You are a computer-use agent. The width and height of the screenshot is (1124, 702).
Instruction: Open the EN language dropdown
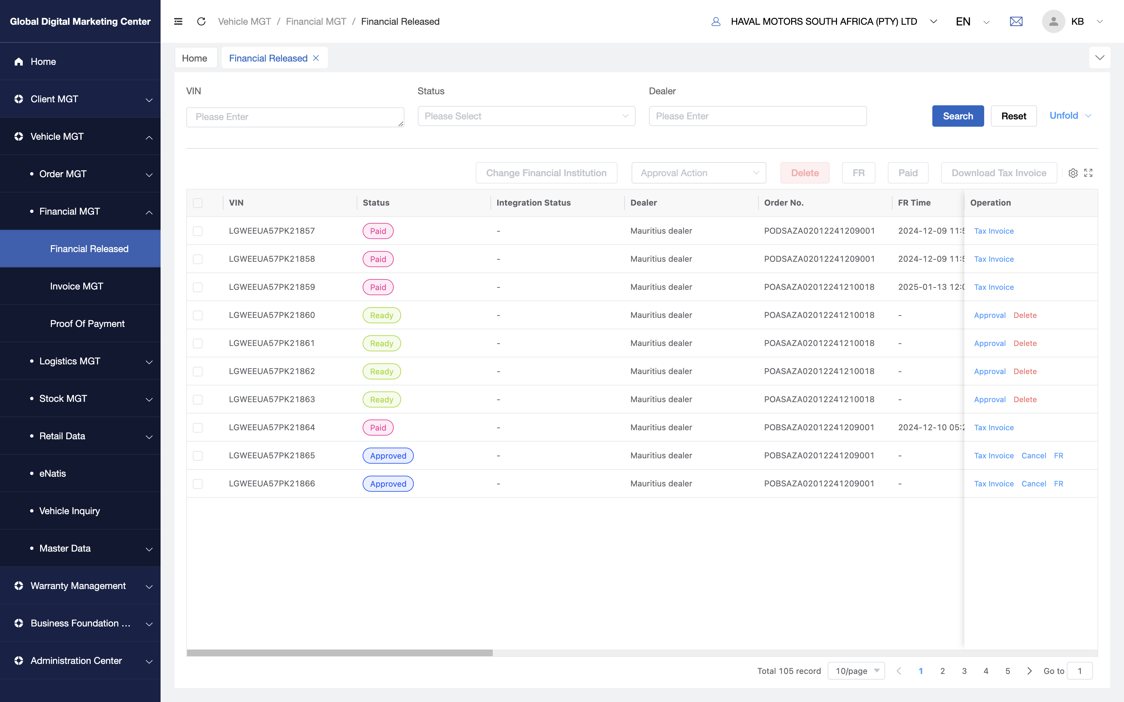[x=972, y=21]
